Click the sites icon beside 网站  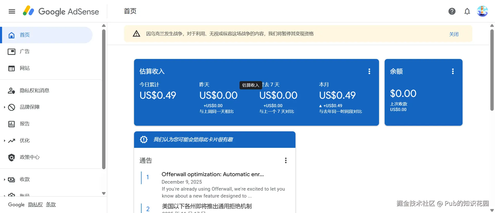tap(12, 69)
